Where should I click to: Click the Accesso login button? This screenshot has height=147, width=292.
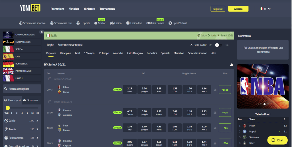pos(238,9)
